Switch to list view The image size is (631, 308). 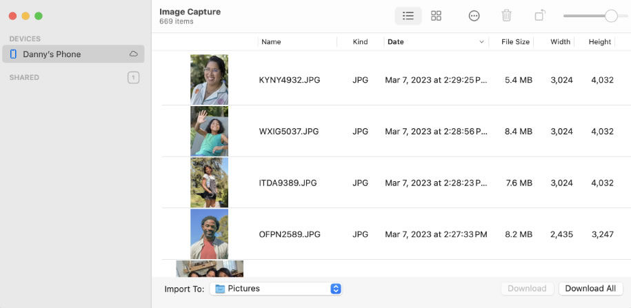point(408,16)
